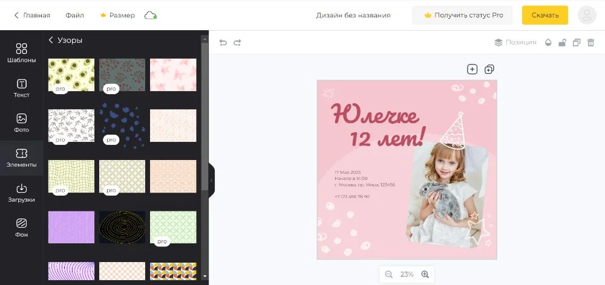This screenshot has width=605, height=285.
Task: Select the pale pink geometric pattern
Action: [x=173, y=126]
